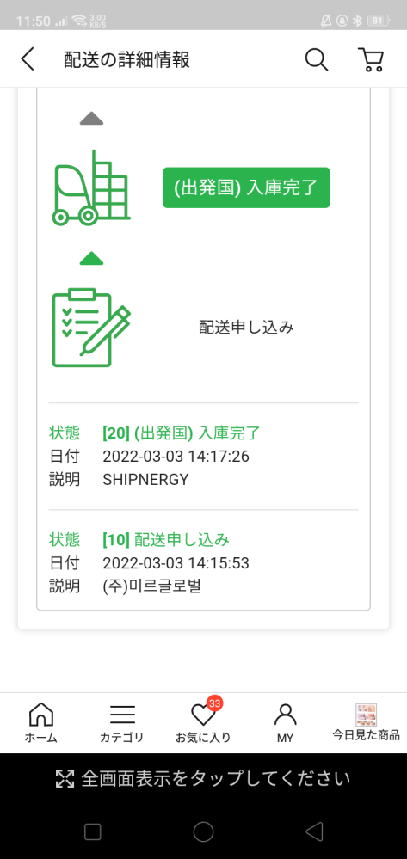Tap the fullscreen expand arrows icon
The height and width of the screenshot is (859, 407).
coord(65,778)
